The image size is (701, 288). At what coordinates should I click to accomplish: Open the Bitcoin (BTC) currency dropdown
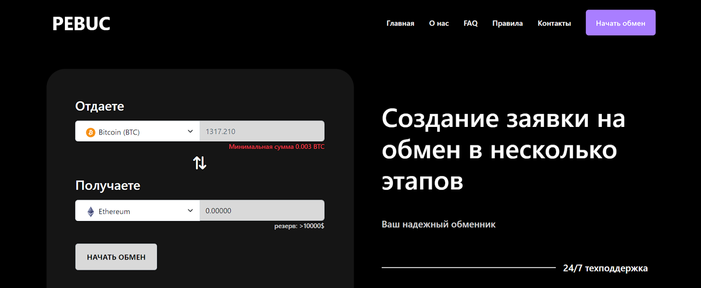point(137,131)
